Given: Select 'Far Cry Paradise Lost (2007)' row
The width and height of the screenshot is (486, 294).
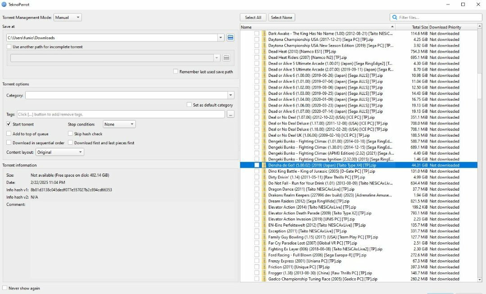Looking at the screenshot, I should [x=359, y=243].
